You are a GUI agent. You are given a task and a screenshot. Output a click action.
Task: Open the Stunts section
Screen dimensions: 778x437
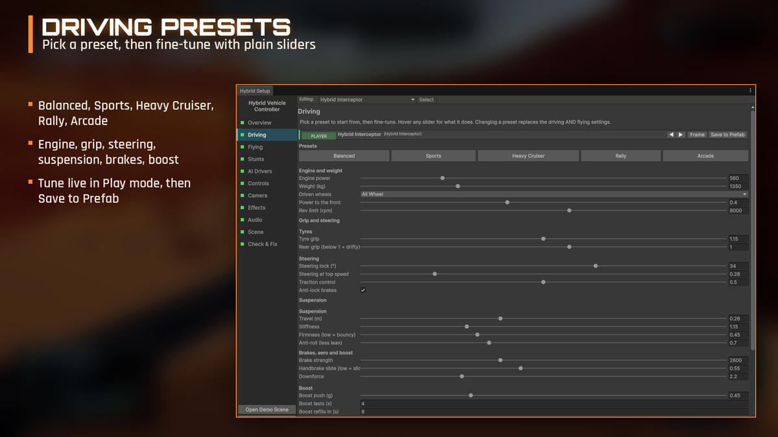(x=266, y=159)
